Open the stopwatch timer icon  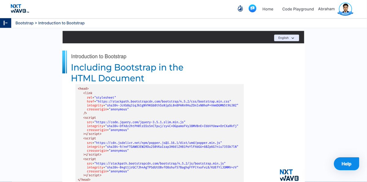[x=240, y=9]
